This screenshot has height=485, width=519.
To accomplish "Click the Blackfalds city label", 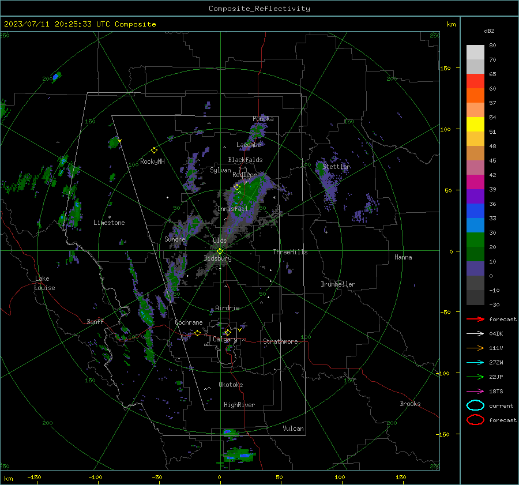I will pos(245,160).
